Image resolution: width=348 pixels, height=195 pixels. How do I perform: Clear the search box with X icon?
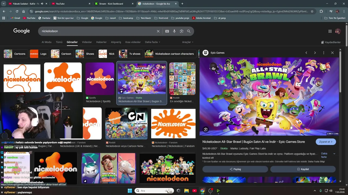pos(158,31)
